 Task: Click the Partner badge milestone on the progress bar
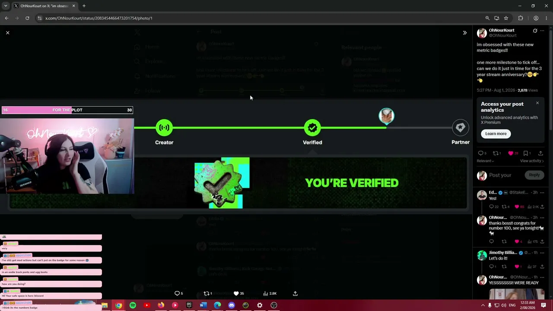[x=461, y=128]
